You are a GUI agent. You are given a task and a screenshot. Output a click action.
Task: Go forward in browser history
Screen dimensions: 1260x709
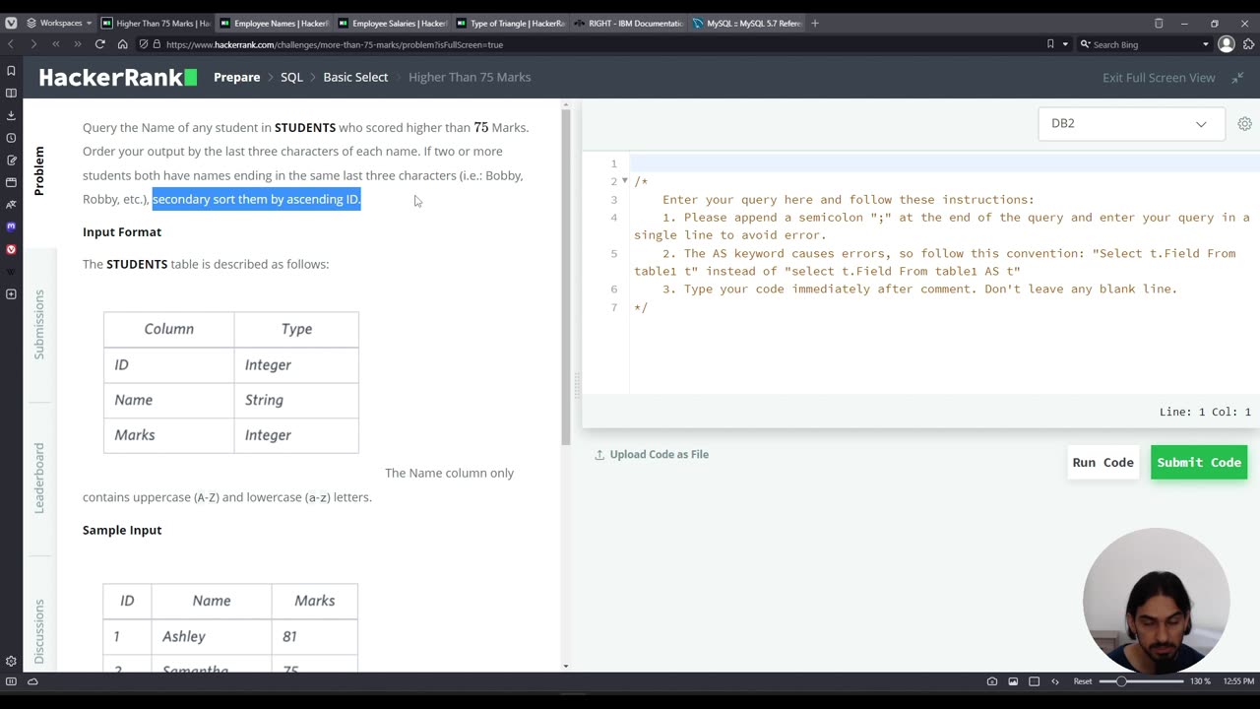pos(32,44)
